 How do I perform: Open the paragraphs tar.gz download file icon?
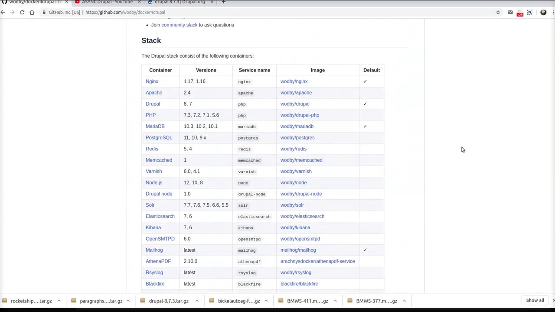(74, 301)
